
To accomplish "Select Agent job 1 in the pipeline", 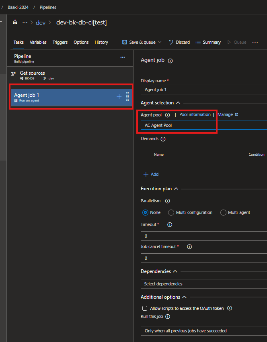I will point(71,97).
